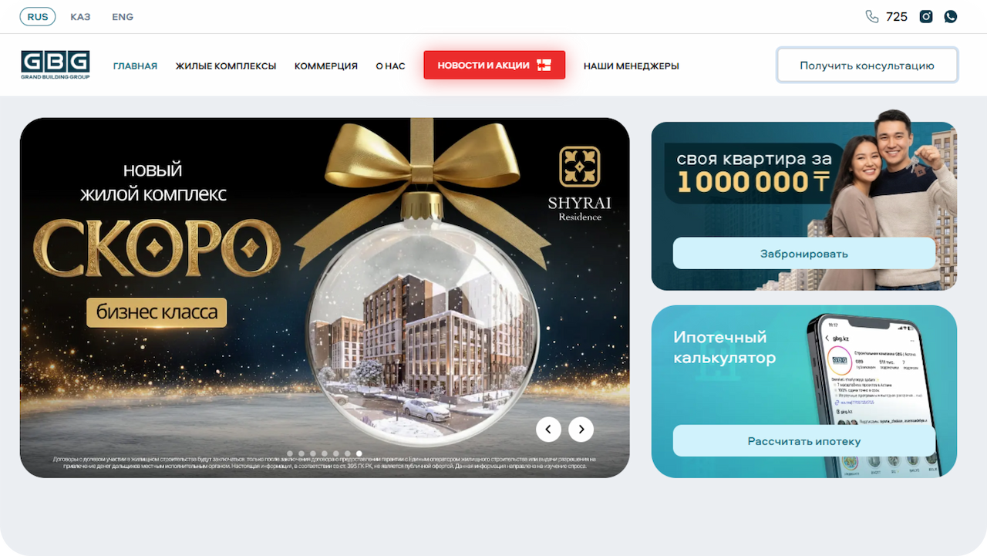987x556 pixels.
Task: Open the Наши менеджеры page
Action: (x=632, y=66)
